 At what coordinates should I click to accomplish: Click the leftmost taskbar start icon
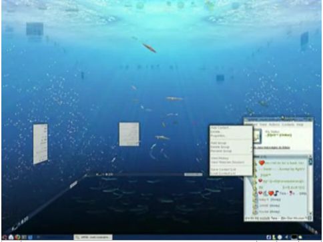[x=4, y=237]
